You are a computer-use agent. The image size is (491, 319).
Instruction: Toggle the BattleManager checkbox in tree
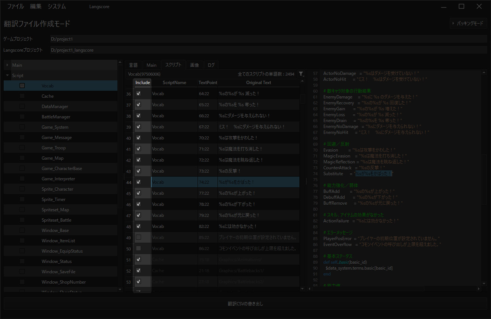[22, 117]
